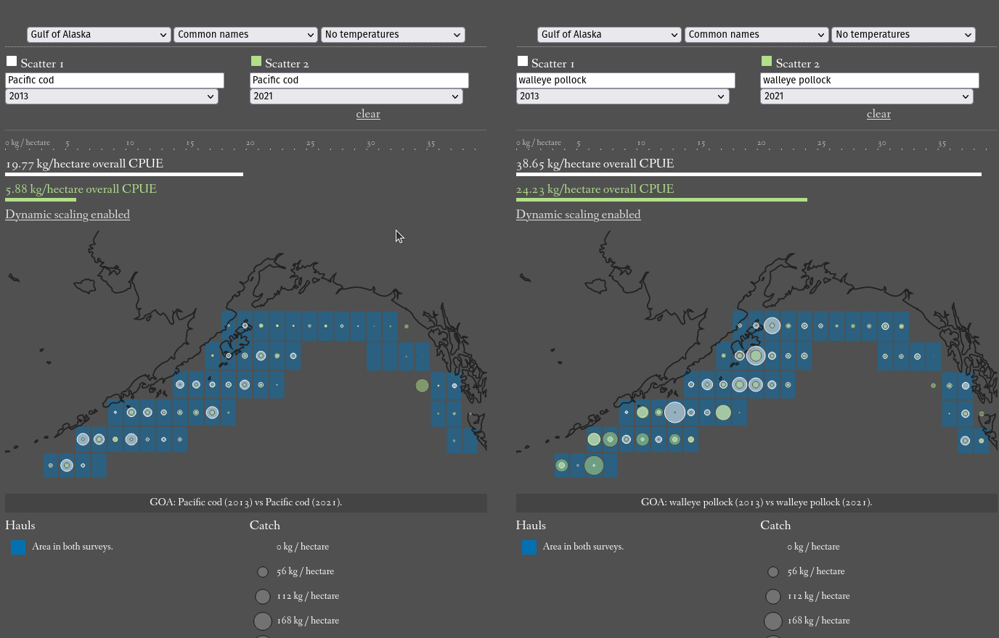
Task: Click the lone green circle east of cod map grid
Action: [422, 386]
